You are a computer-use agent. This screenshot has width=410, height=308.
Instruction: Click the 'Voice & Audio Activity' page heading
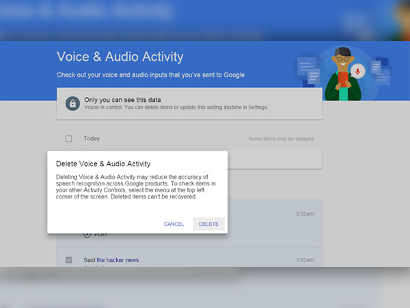(120, 57)
